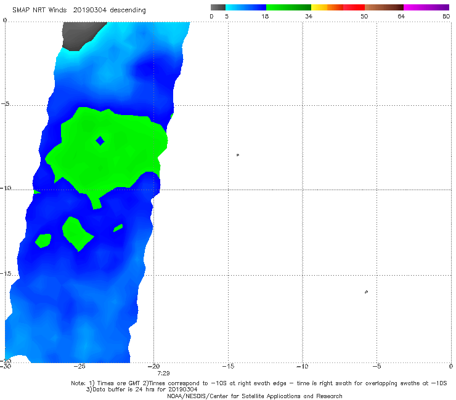This screenshot has height=400, width=456.
Task: Click the yellow-orange segment of the color bar
Action: 327,7
